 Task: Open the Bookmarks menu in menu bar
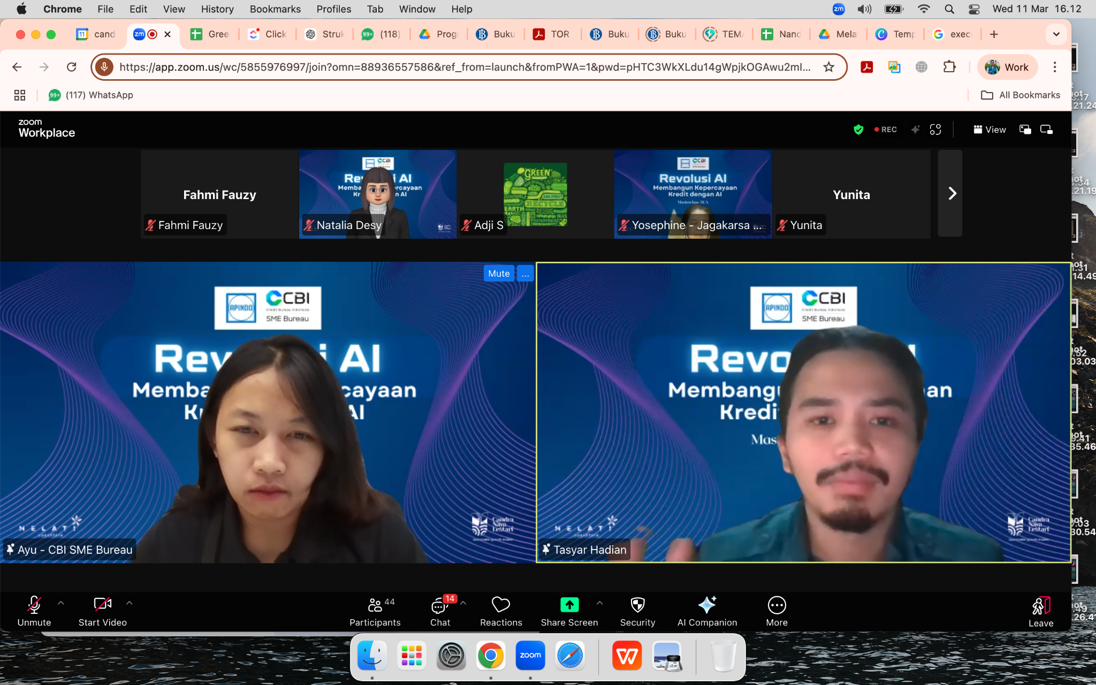[275, 9]
